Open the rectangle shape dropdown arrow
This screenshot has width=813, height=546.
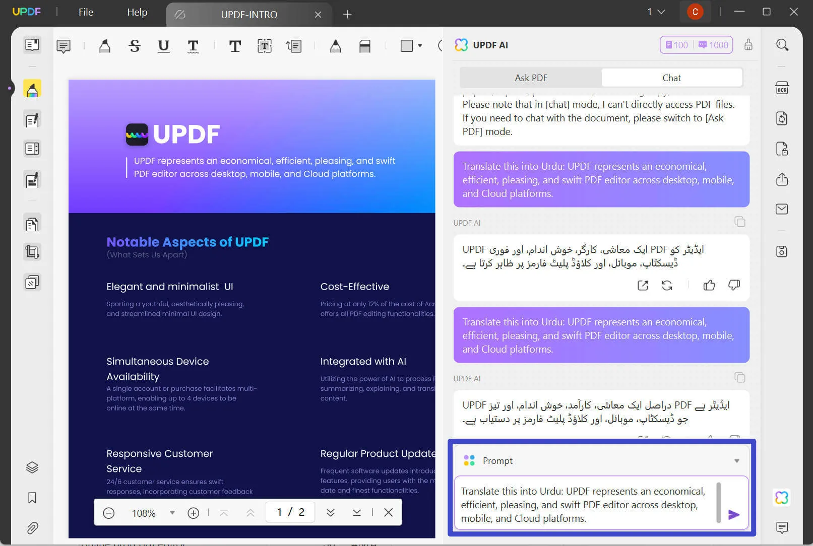pos(420,46)
